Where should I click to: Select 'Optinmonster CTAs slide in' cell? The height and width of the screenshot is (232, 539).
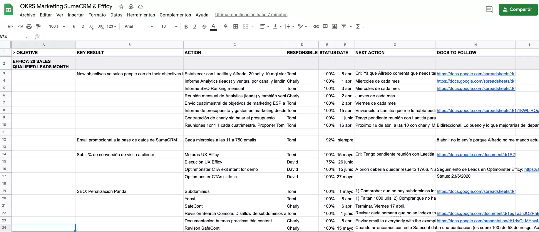click(x=235, y=177)
